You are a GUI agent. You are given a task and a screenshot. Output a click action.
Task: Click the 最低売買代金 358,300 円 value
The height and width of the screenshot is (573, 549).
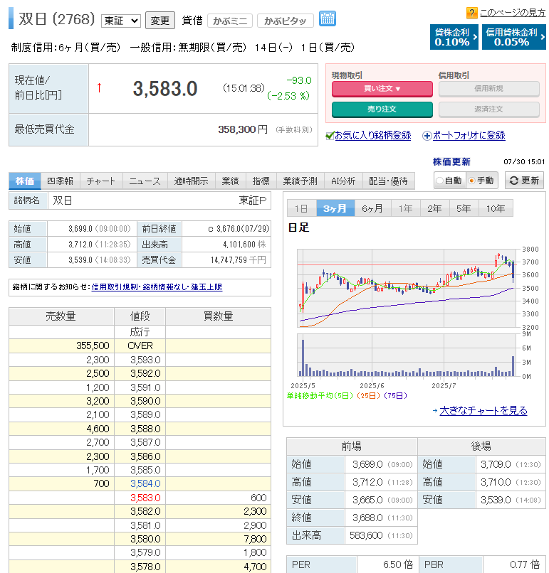(x=243, y=129)
